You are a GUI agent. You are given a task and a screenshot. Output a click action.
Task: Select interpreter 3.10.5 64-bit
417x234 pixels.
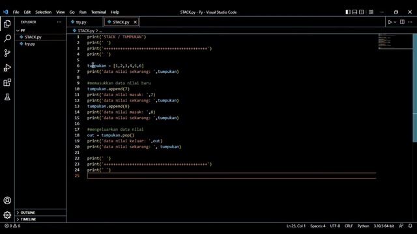click(384, 226)
